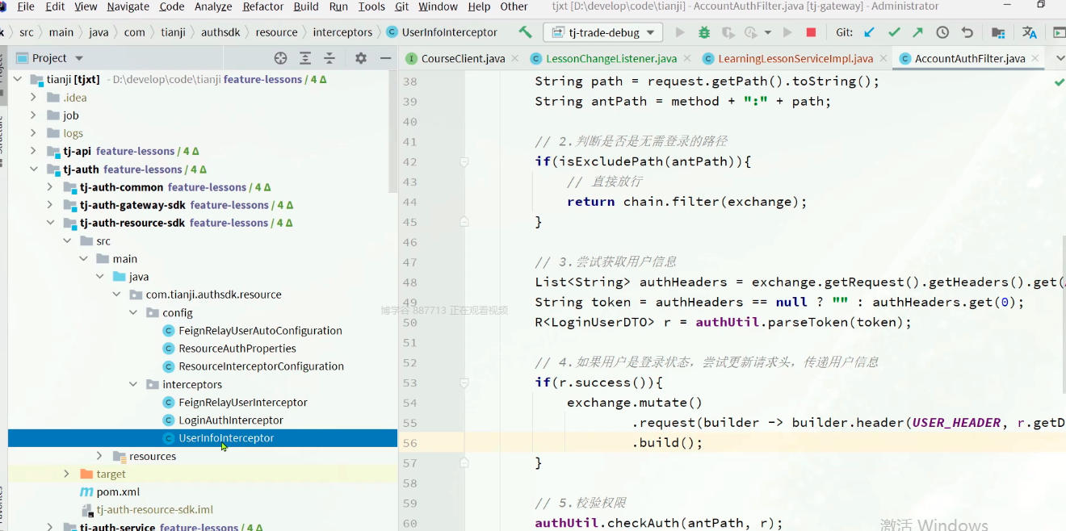Image resolution: width=1066 pixels, height=531 pixels.
Task: Open the tj-trade-debug run configuration dropdown
Action: (602, 32)
